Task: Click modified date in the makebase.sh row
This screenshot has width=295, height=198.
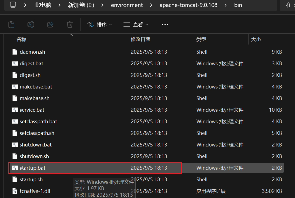Action: point(149,98)
